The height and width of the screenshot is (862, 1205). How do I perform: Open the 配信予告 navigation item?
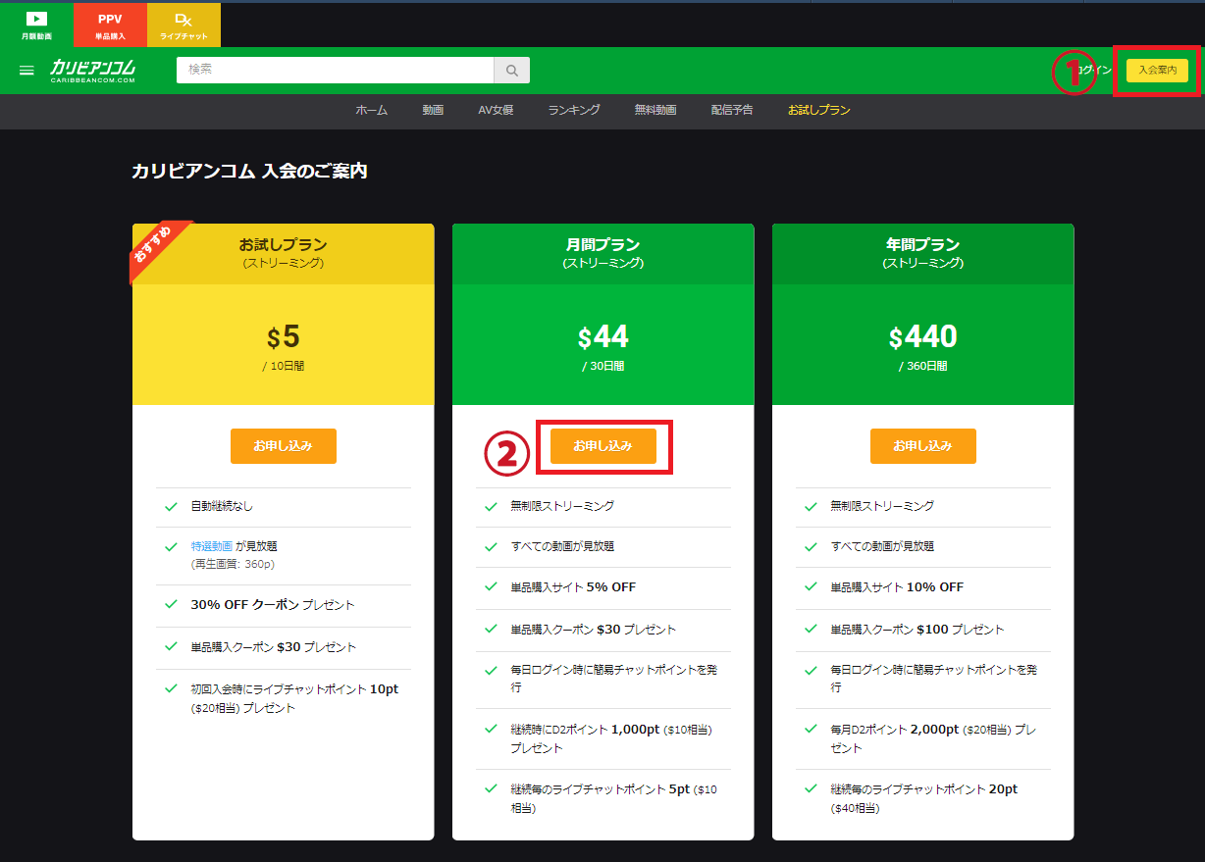(x=732, y=111)
